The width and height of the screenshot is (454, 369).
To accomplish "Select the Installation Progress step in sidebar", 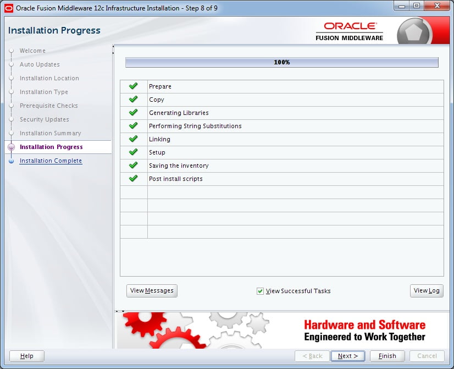I will [x=51, y=147].
